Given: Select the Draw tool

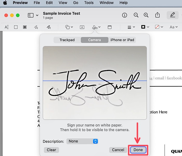Looking at the screenshot, I should tap(49, 27).
